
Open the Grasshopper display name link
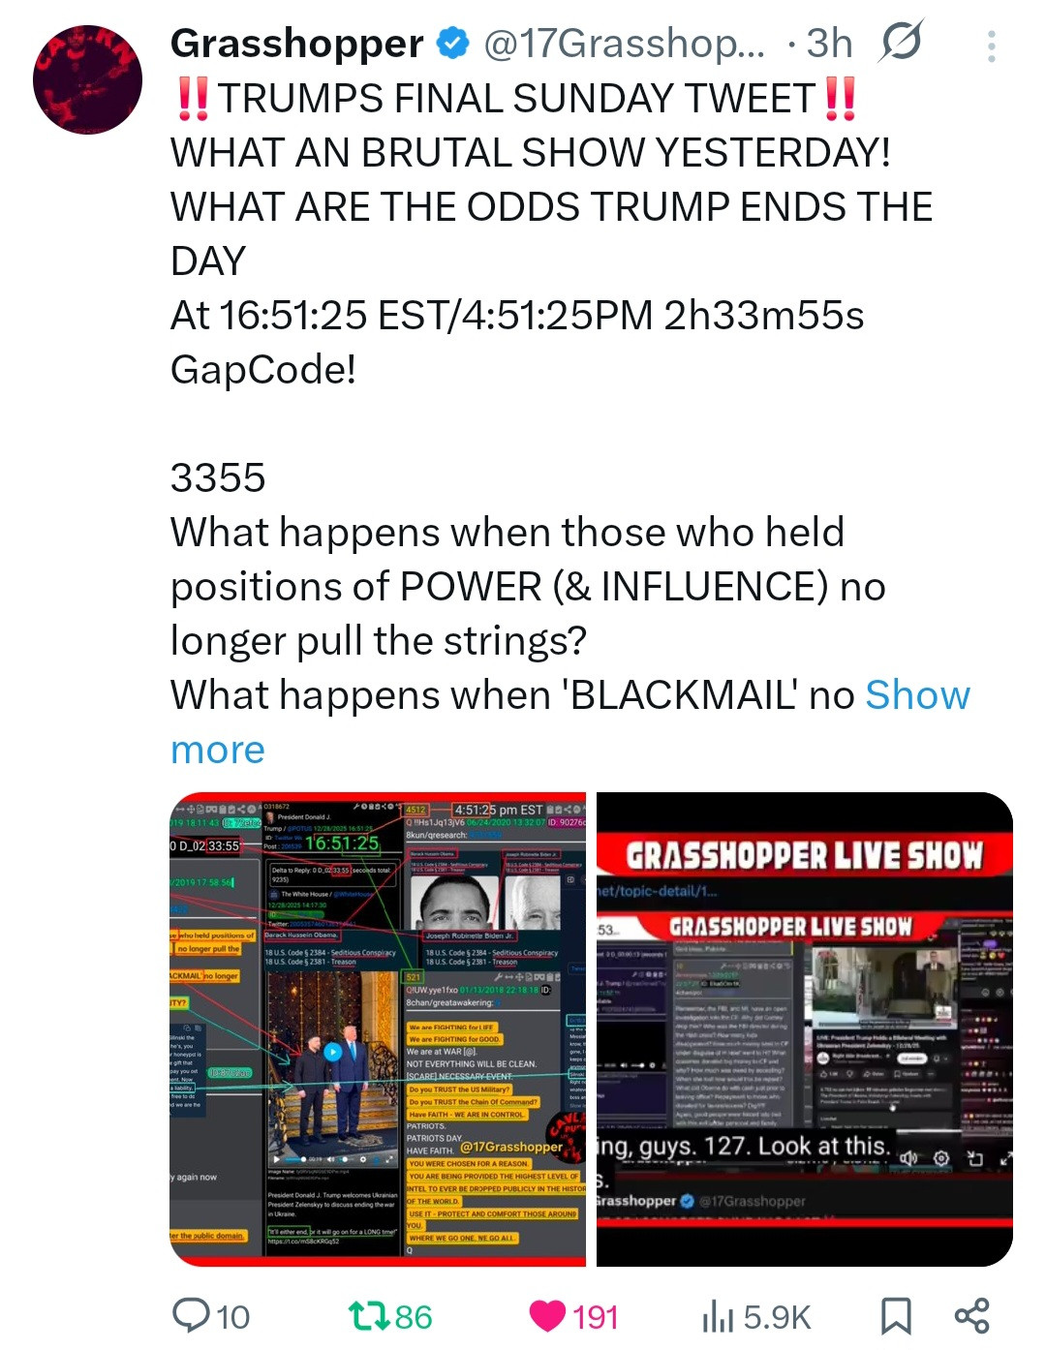point(297,43)
